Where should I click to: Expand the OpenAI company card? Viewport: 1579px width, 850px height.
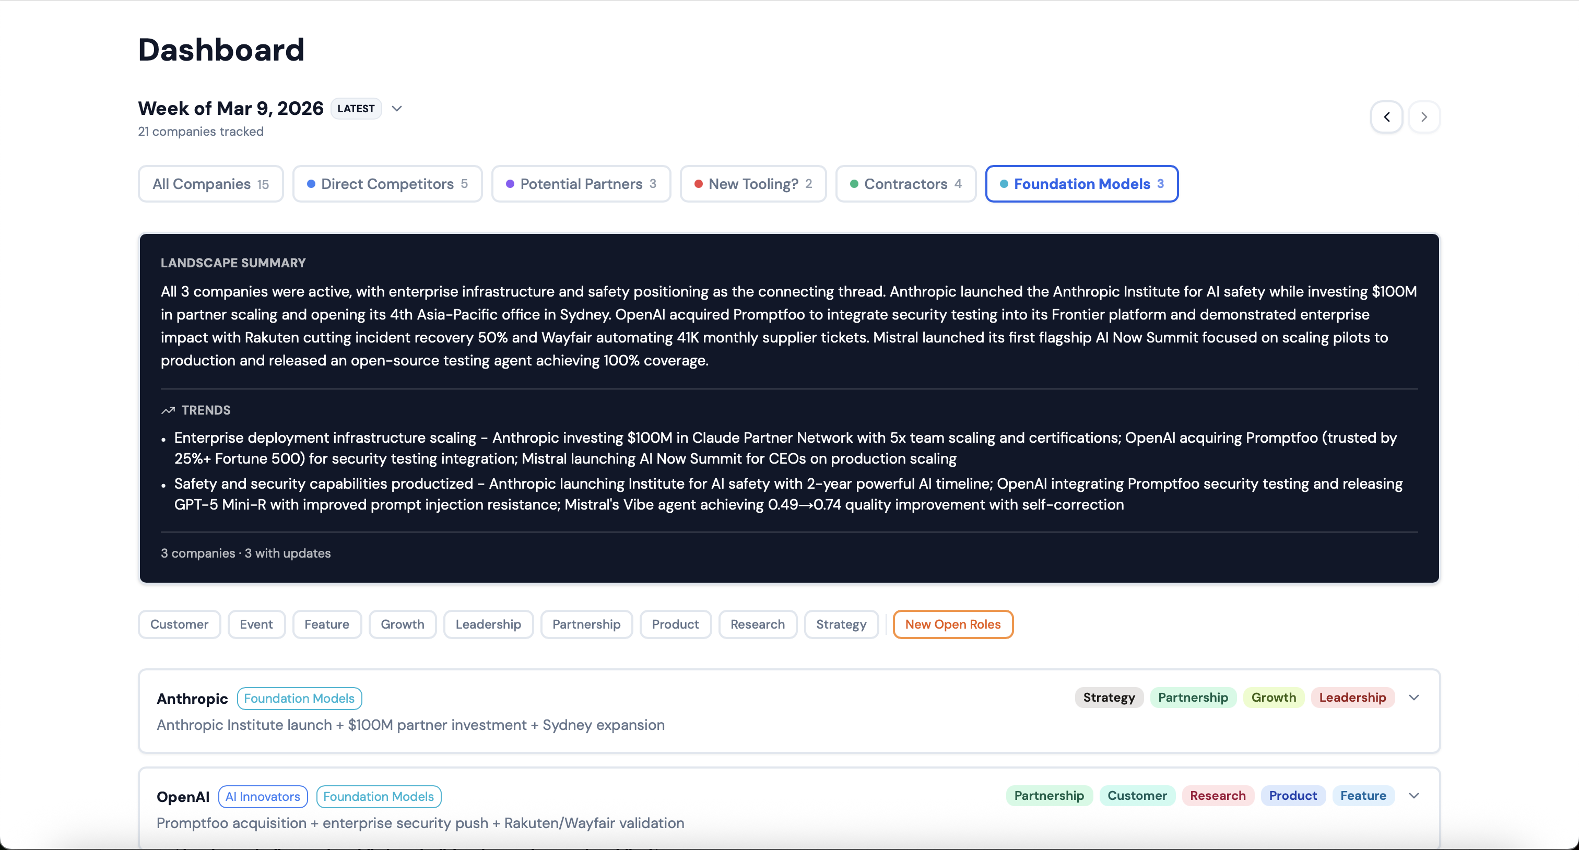click(1413, 796)
